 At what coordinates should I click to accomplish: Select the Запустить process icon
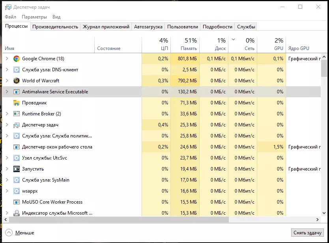(16, 169)
